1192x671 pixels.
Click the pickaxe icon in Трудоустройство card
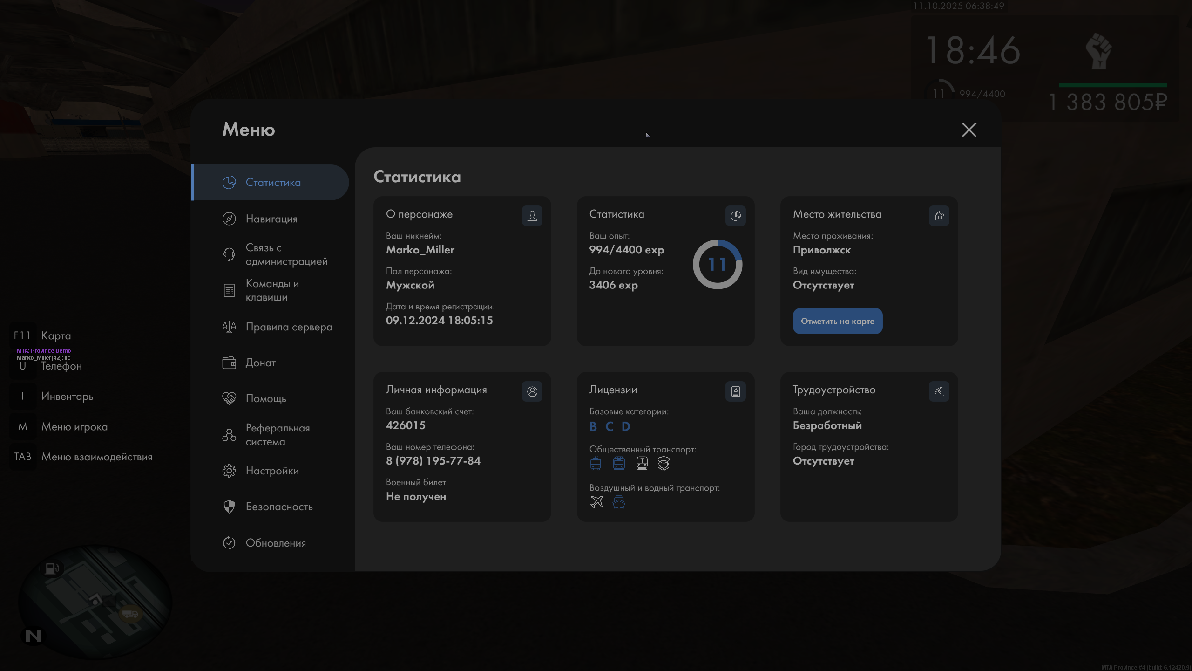[x=939, y=391]
